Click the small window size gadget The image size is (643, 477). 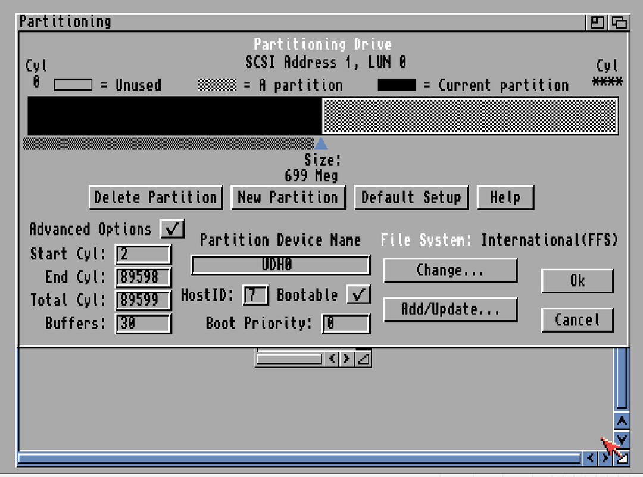[x=363, y=359]
